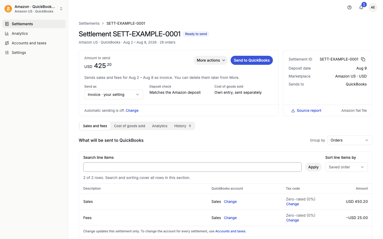Focus the Search line items field

[x=192, y=167]
